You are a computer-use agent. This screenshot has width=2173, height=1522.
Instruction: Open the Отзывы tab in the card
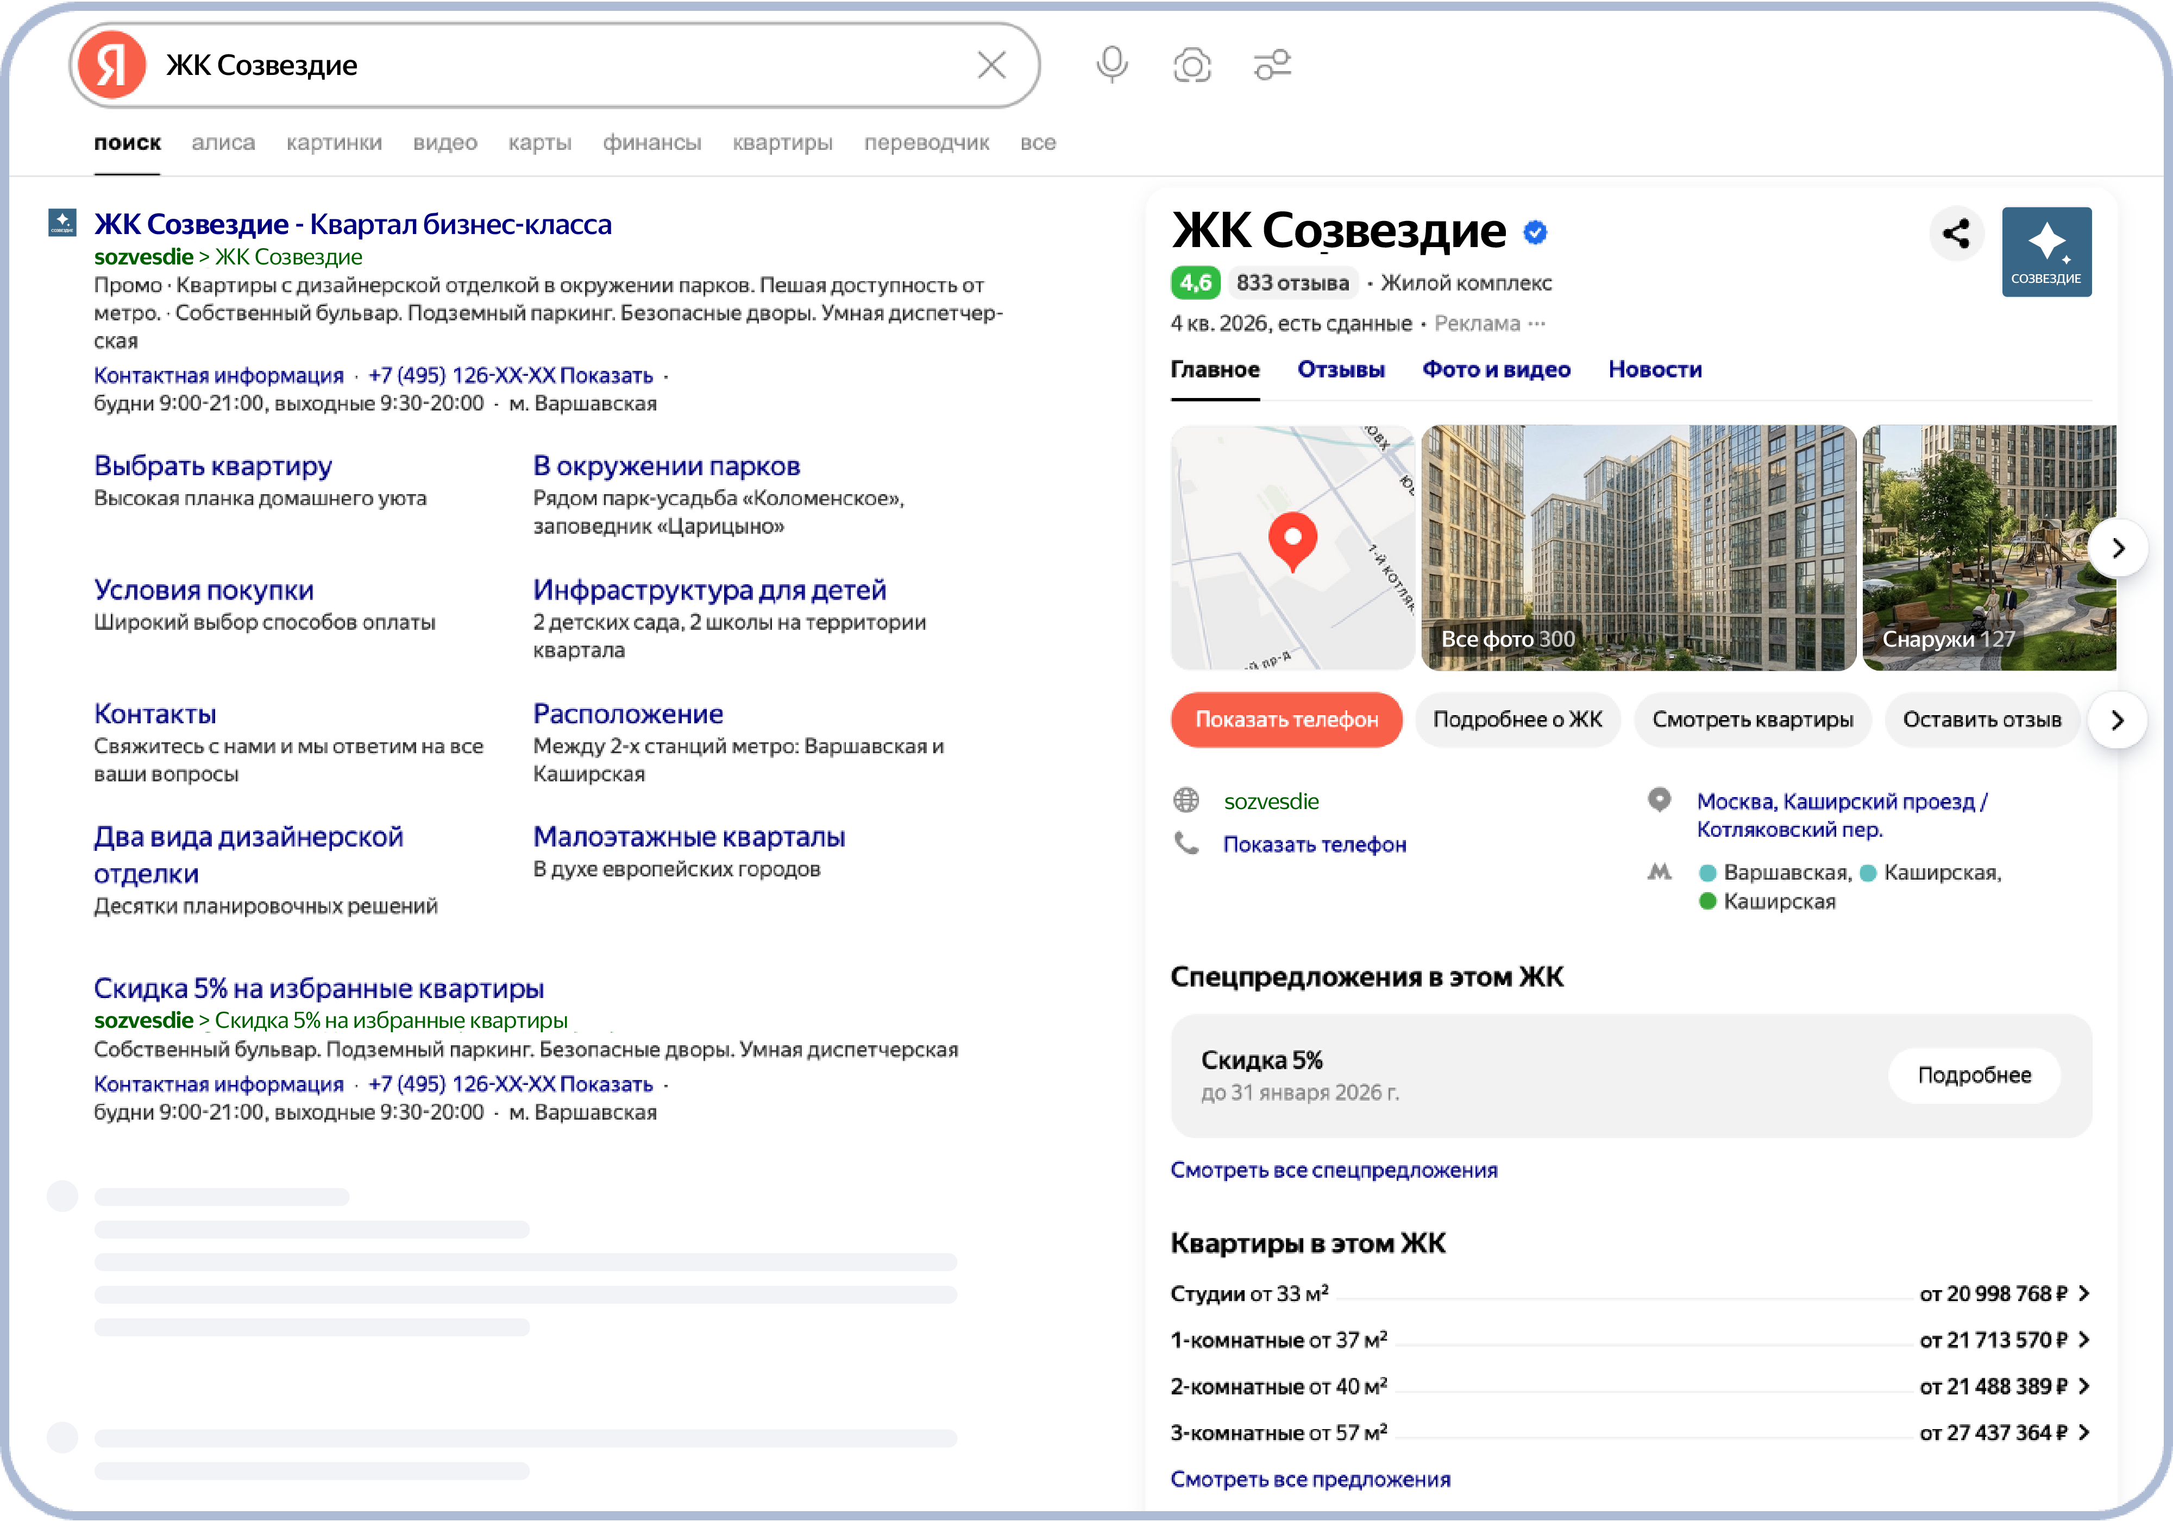click(x=1341, y=370)
